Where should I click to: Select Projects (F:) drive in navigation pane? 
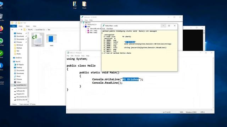tap(20, 94)
